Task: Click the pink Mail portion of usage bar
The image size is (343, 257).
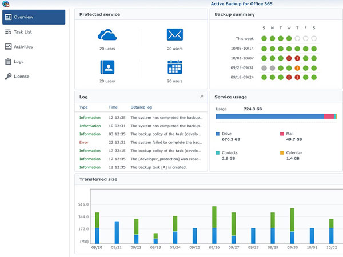Action: pos(329,117)
